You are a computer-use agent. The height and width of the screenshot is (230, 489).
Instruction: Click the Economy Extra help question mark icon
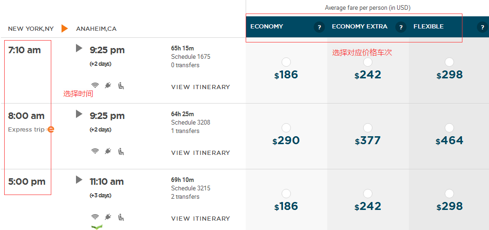[401, 27]
